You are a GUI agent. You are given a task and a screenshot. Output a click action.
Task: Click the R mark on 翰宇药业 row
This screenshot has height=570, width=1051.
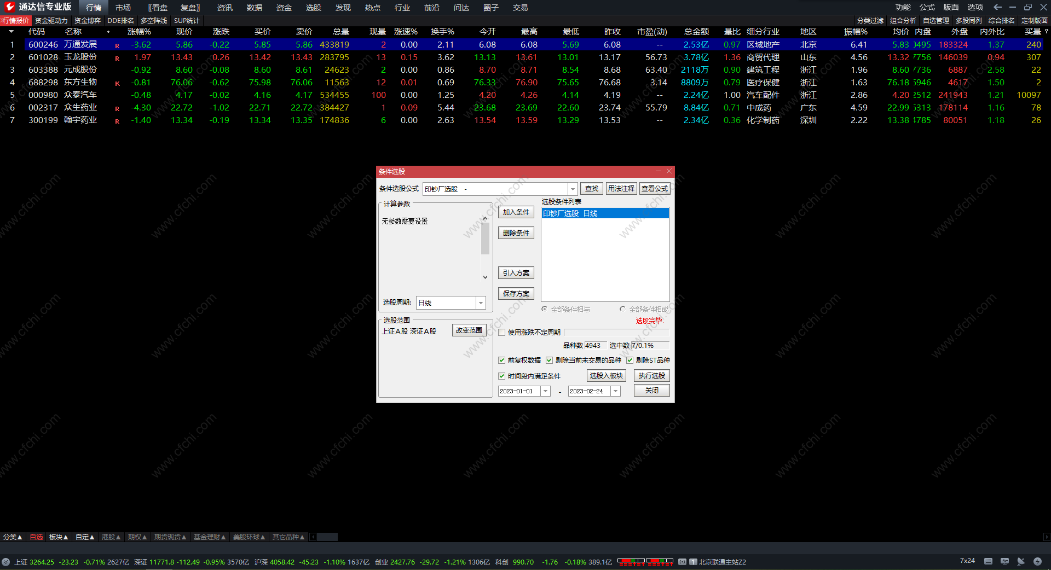click(x=117, y=121)
